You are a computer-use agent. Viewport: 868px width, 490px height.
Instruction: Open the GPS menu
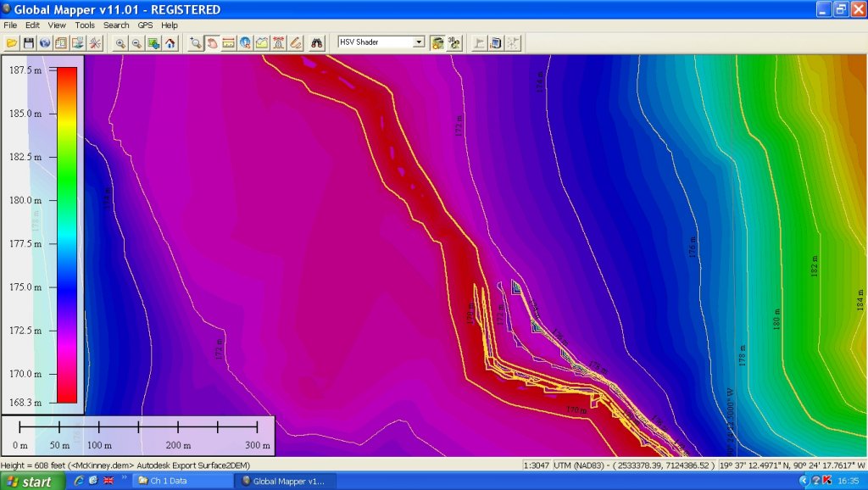(x=146, y=25)
